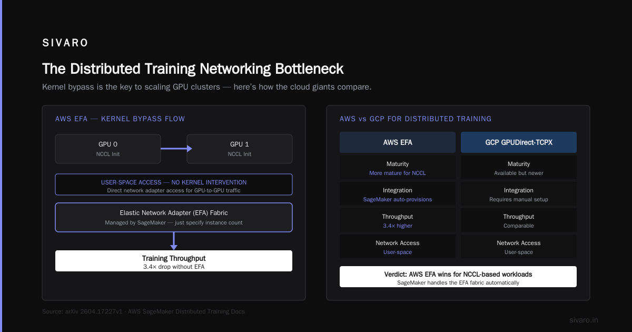The height and width of the screenshot is (332, 632).
Task: Click "Requires manual setup" cell
Action: pos(519,199)
